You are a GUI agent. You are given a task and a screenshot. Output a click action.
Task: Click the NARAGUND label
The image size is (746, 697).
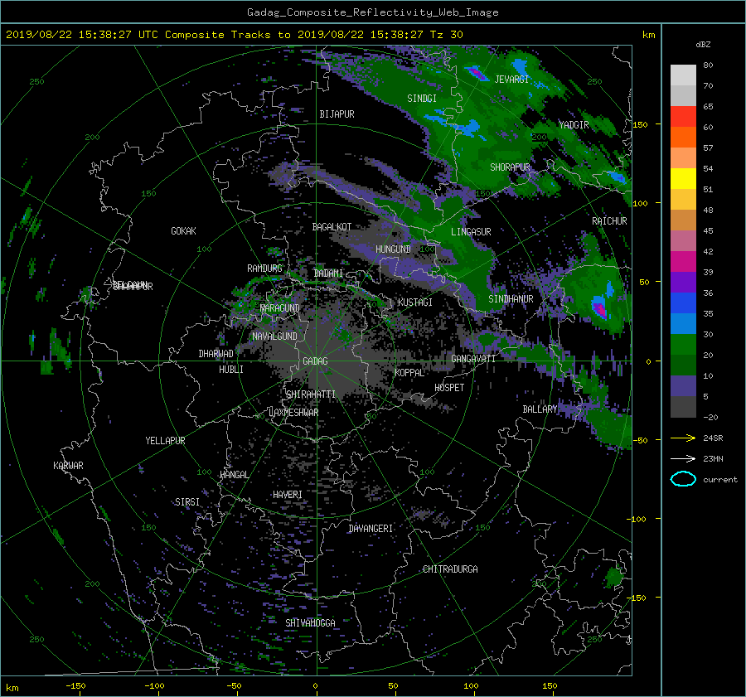280,307
